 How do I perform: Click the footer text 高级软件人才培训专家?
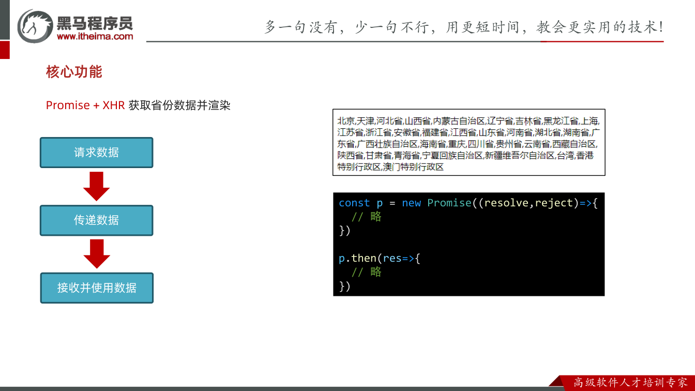631,383
